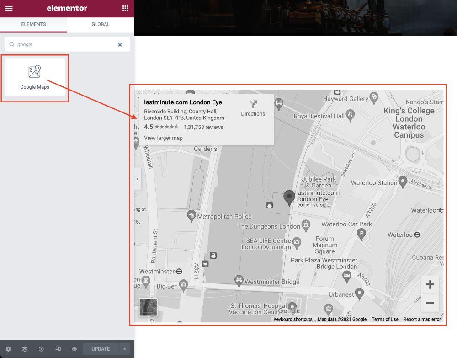Click the Westminster underground station icon
The width and height of the screenshot is (457, 358).
[x=179, y=272]
